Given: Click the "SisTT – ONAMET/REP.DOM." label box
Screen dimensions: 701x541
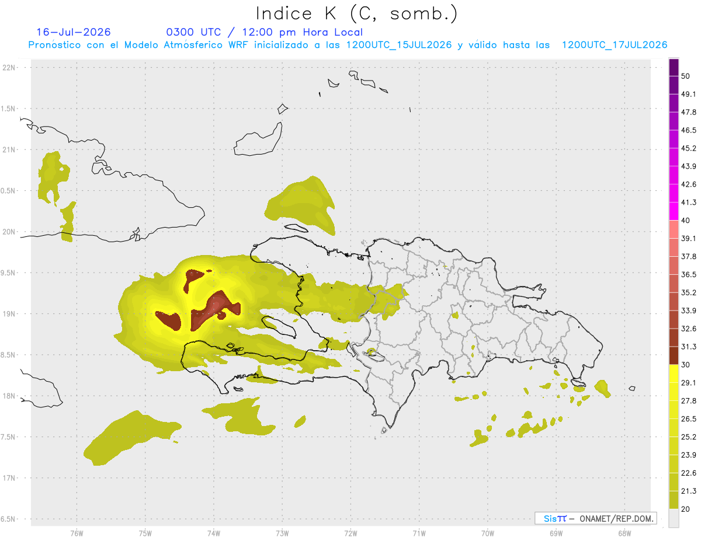Looking at the screenshot, I should (595, 518).
